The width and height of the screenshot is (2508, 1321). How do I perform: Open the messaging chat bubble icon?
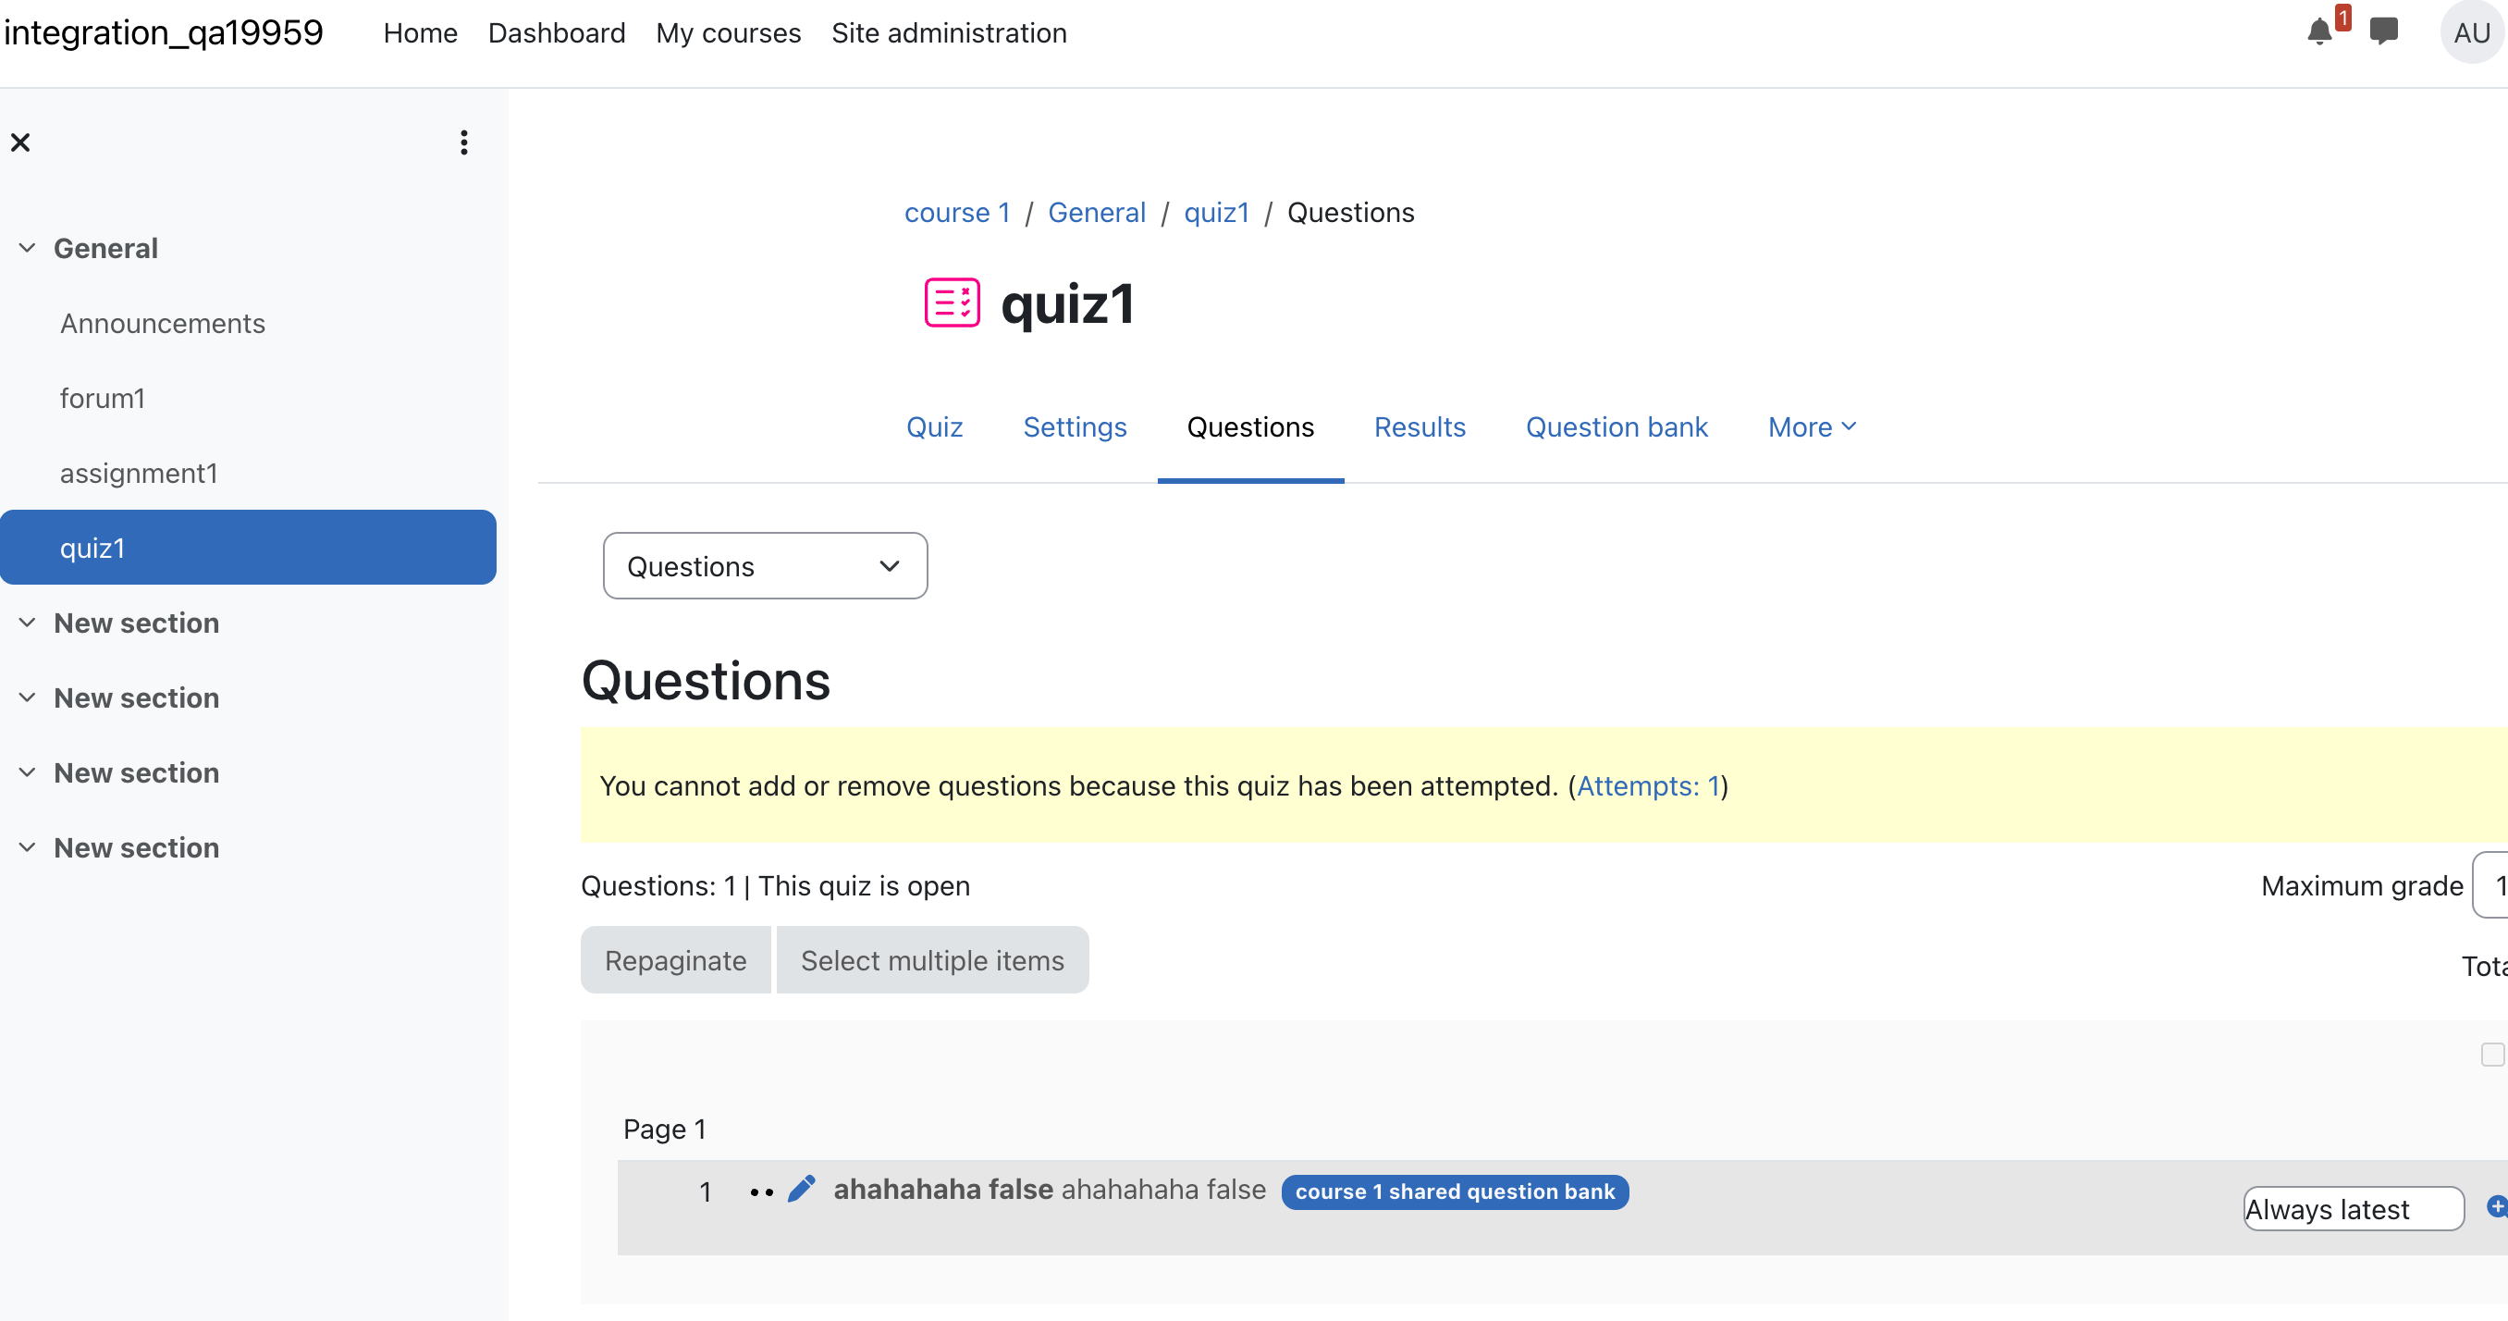(x=2383, y=32)
